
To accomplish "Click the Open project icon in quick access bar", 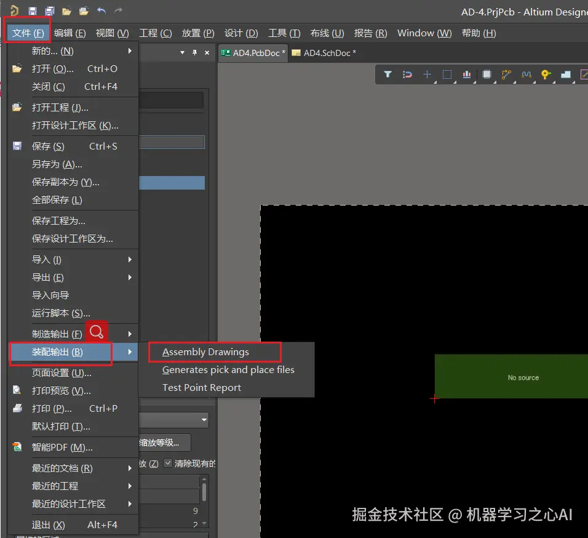I will point(84,11).
